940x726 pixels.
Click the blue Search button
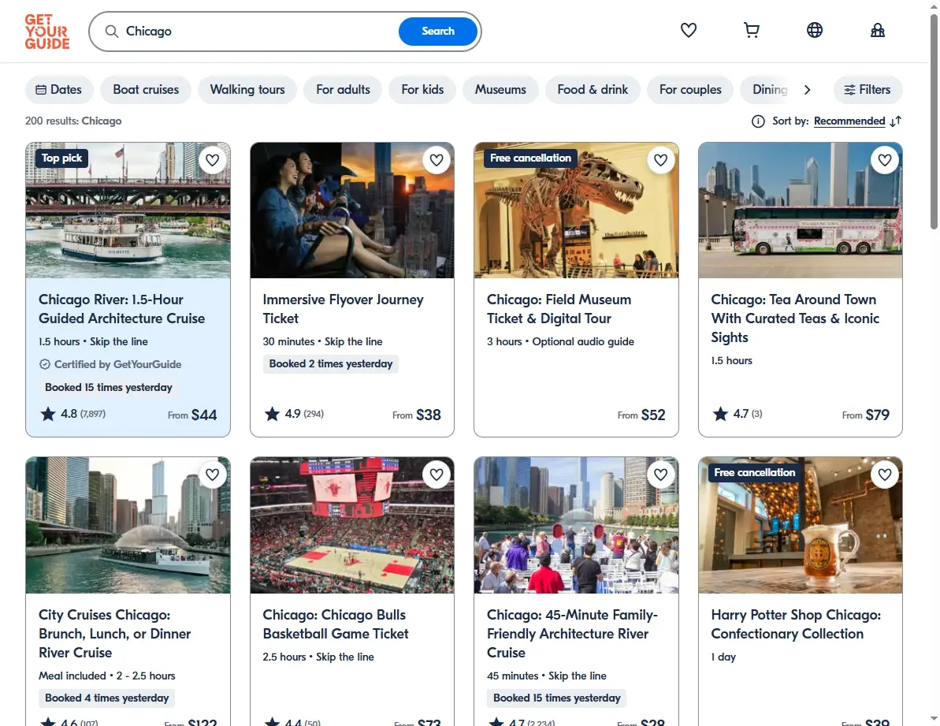(437, 32)
